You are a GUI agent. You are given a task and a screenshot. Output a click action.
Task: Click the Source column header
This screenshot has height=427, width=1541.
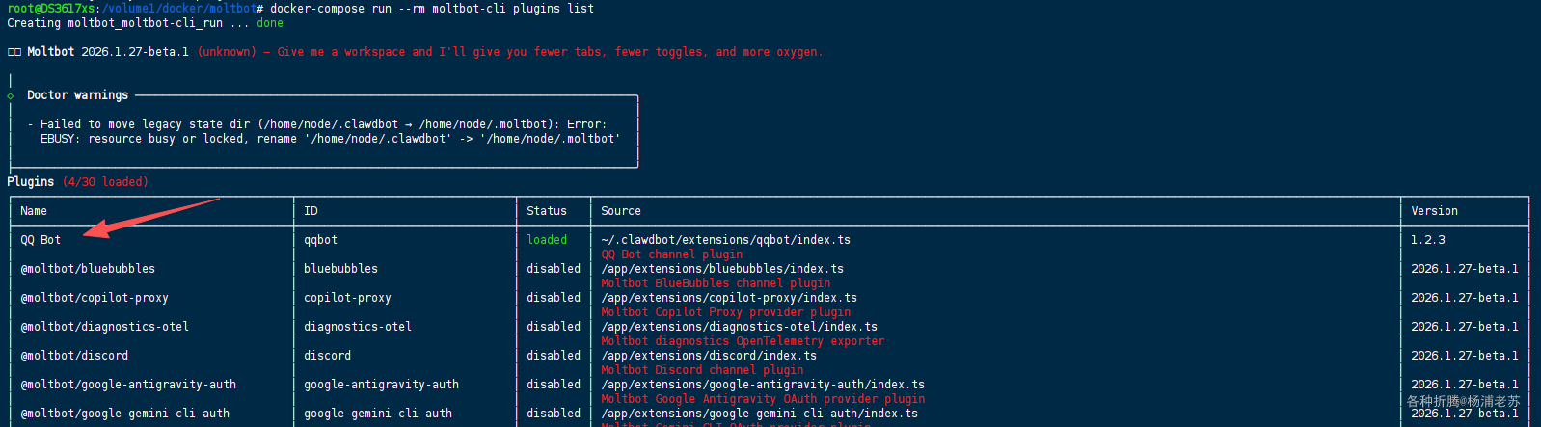coord(620,211)
